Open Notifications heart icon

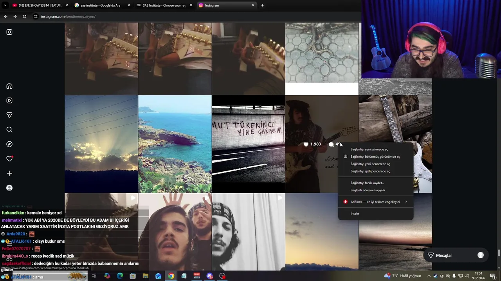click(x=9, y=159)
